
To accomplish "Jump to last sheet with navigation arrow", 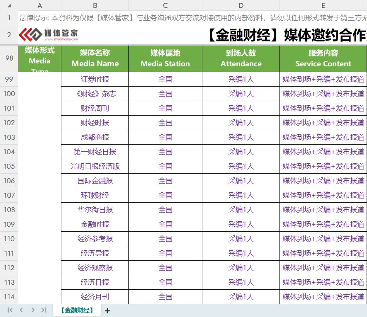I will point(44,310).
